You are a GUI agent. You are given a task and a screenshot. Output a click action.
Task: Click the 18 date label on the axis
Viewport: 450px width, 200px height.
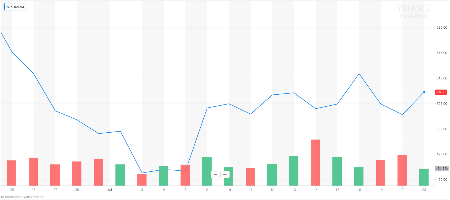(x=359, y=190)
